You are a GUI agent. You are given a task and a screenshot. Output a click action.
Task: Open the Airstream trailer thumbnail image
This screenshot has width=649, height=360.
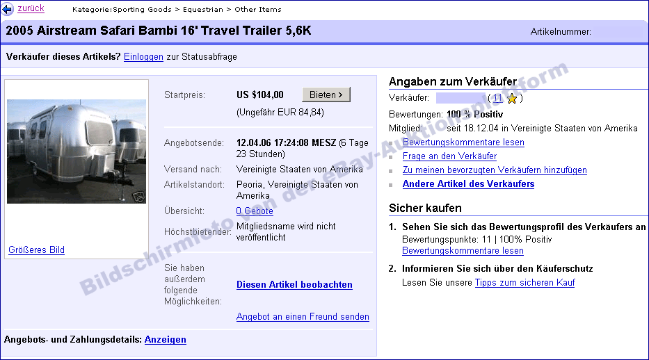coord(77,152)
